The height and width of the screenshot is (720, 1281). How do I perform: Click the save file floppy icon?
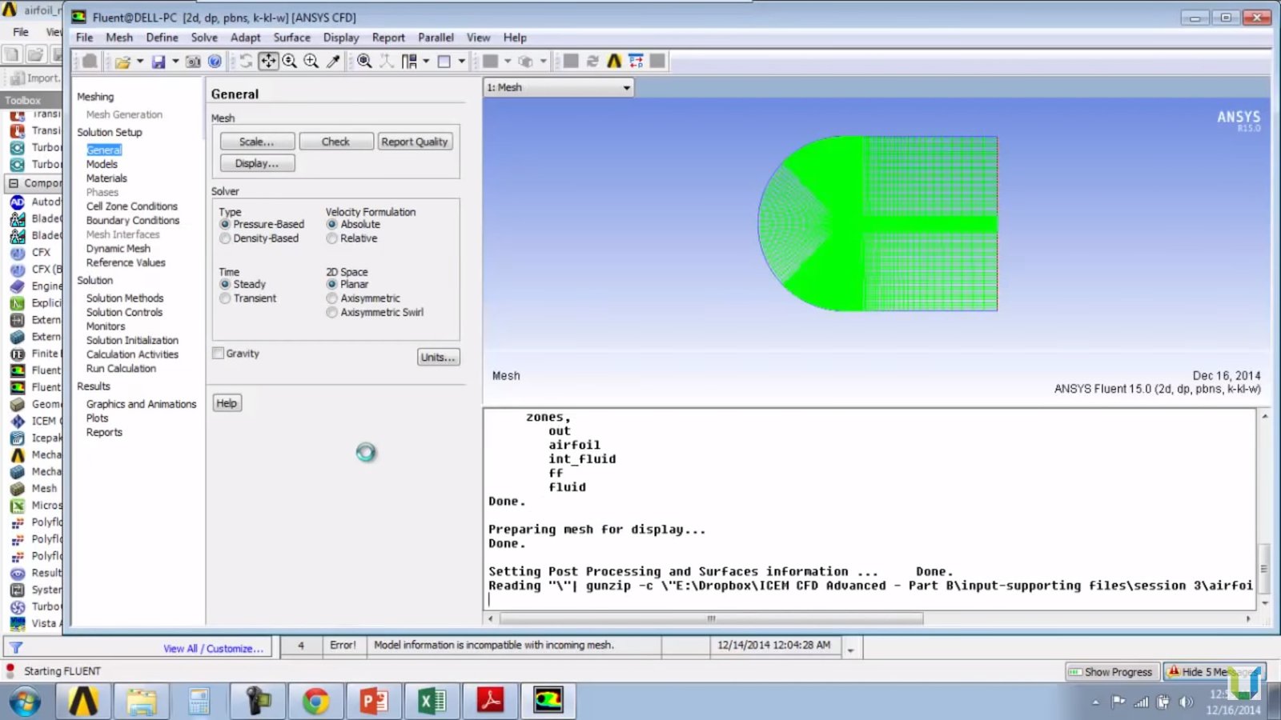coord(159,62)
